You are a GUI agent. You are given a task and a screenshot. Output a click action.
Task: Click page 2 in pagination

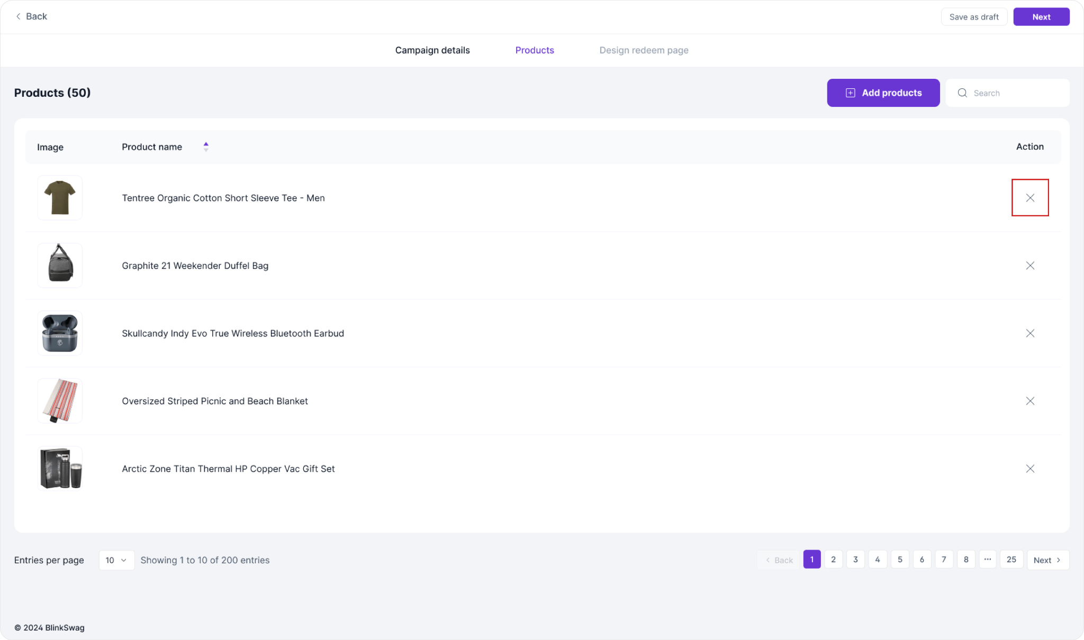[x=834, y=559]
